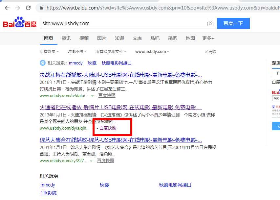Click the 相关搜索 heading at the bottom

49,176
